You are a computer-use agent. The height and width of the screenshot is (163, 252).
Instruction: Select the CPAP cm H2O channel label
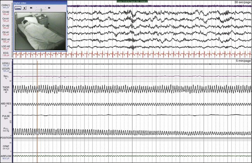(6, 147)
